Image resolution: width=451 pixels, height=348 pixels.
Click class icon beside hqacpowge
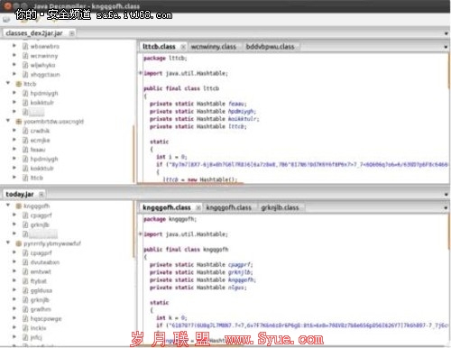25,318
